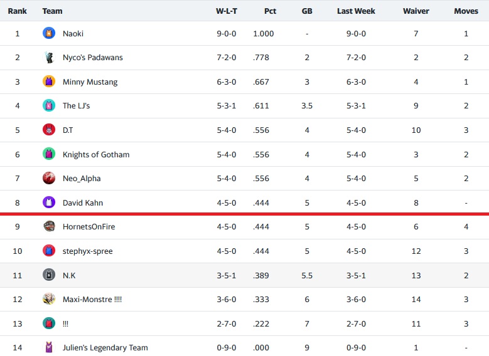
Task: Click Maxi-Monstre team avatar
Action: pyautogui.click(x=49, y=299)
